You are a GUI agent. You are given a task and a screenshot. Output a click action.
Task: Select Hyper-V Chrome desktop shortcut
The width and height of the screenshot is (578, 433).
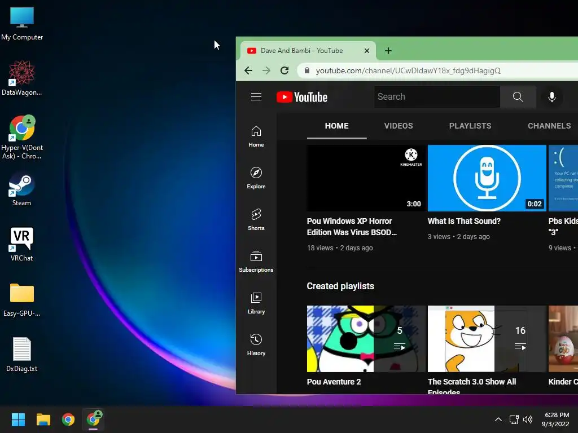pyautogui.click(x=22, y=138)
